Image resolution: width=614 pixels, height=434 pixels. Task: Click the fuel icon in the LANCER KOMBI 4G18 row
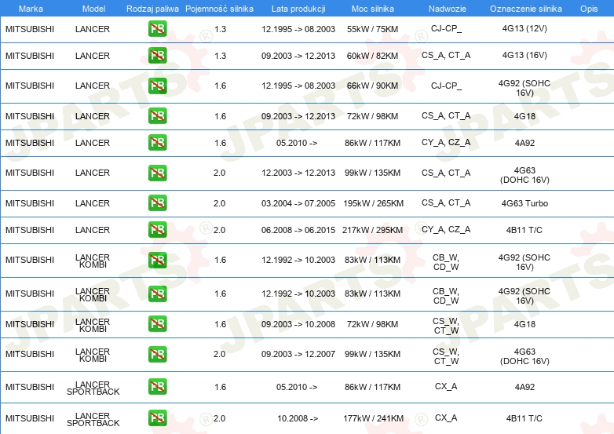click(157, 324)
